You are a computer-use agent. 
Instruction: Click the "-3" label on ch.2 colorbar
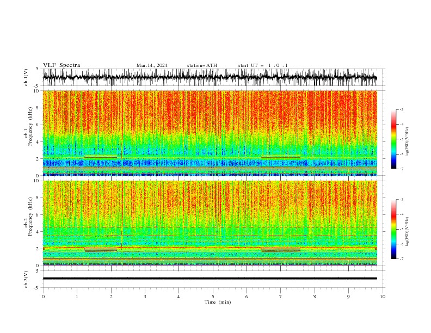tap(401, 200)
